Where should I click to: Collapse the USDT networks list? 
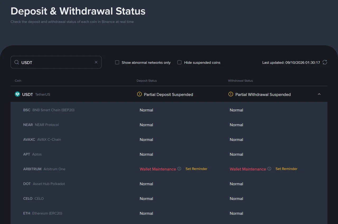319,94
